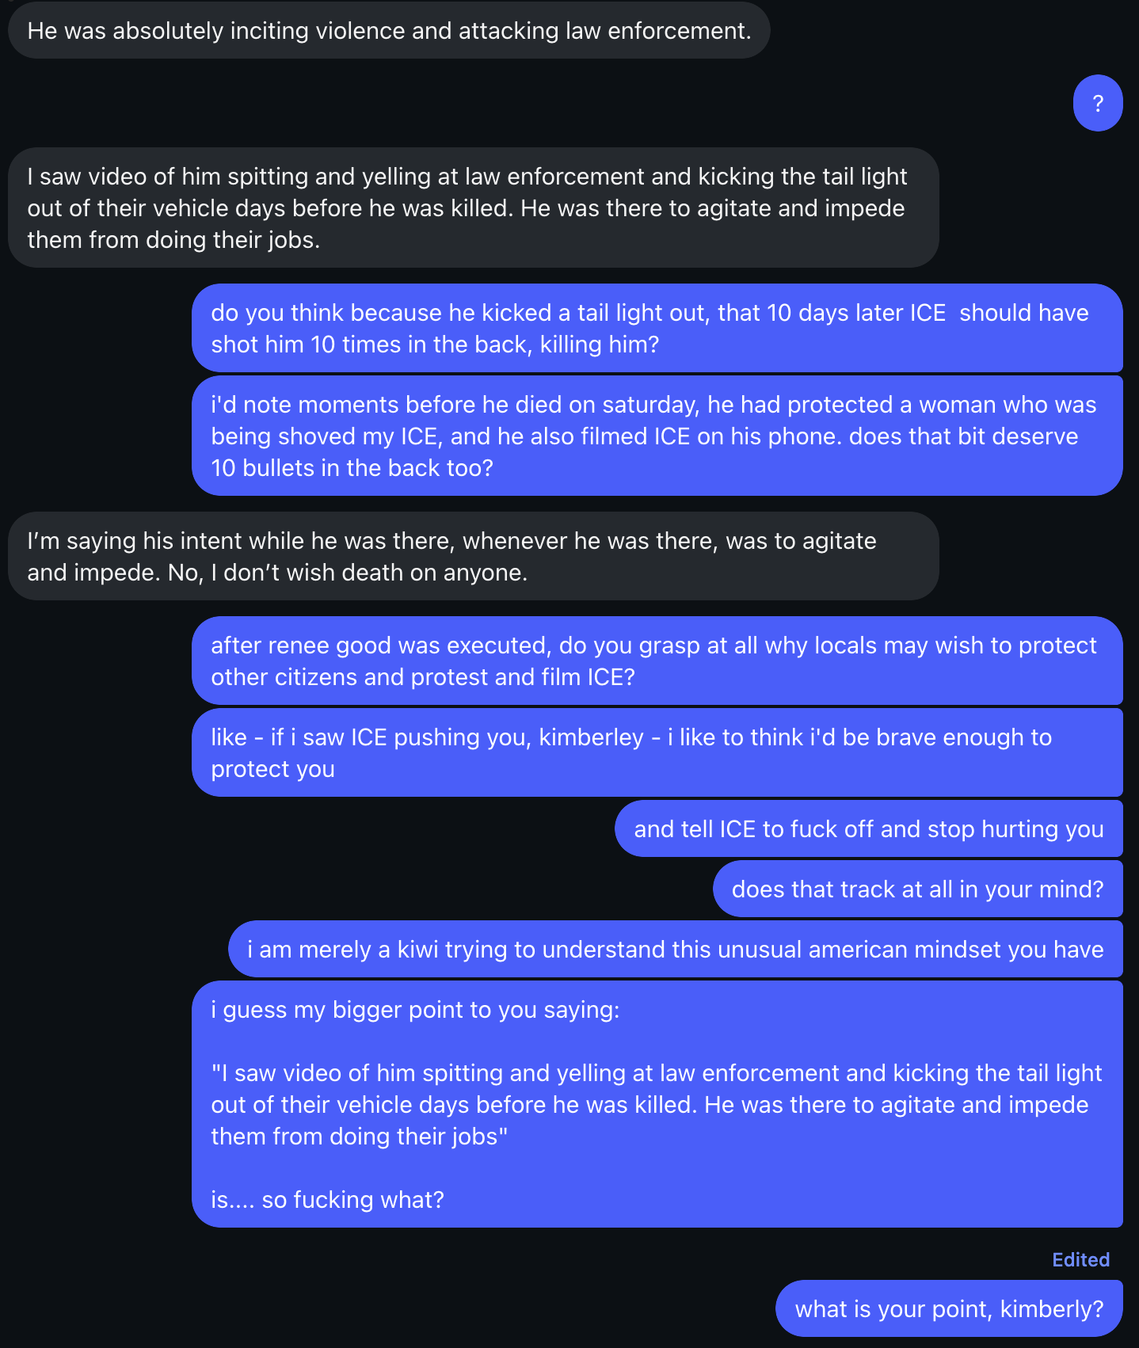Click the "them from doing their jobs." gray line
The width and height of the screenshot is (1139, 1348).
(173, 240)
